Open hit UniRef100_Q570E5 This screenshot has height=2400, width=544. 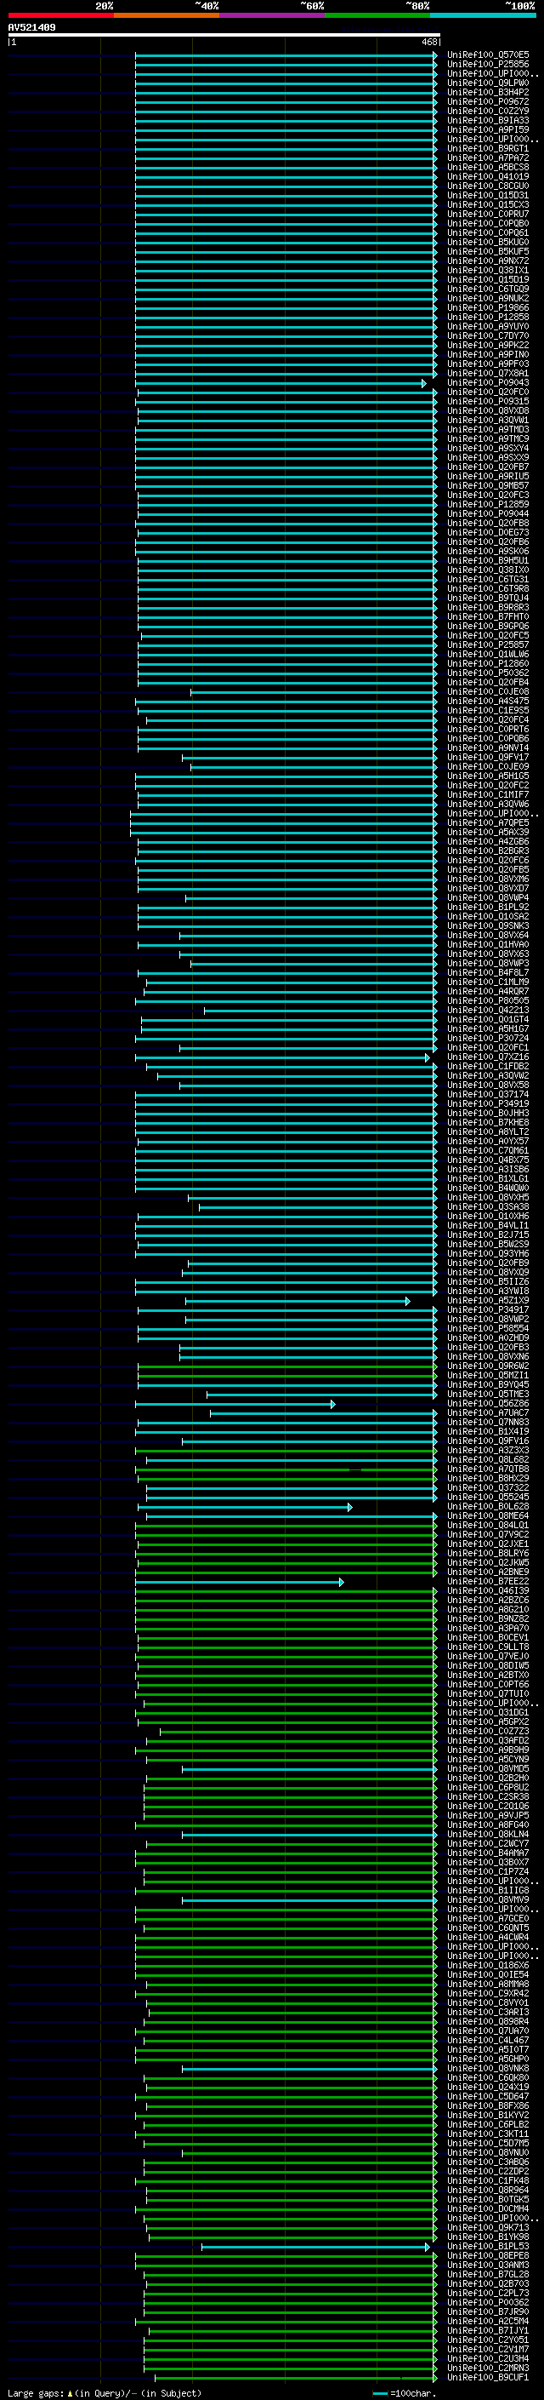pyautogui.click(x=488, y=55)
